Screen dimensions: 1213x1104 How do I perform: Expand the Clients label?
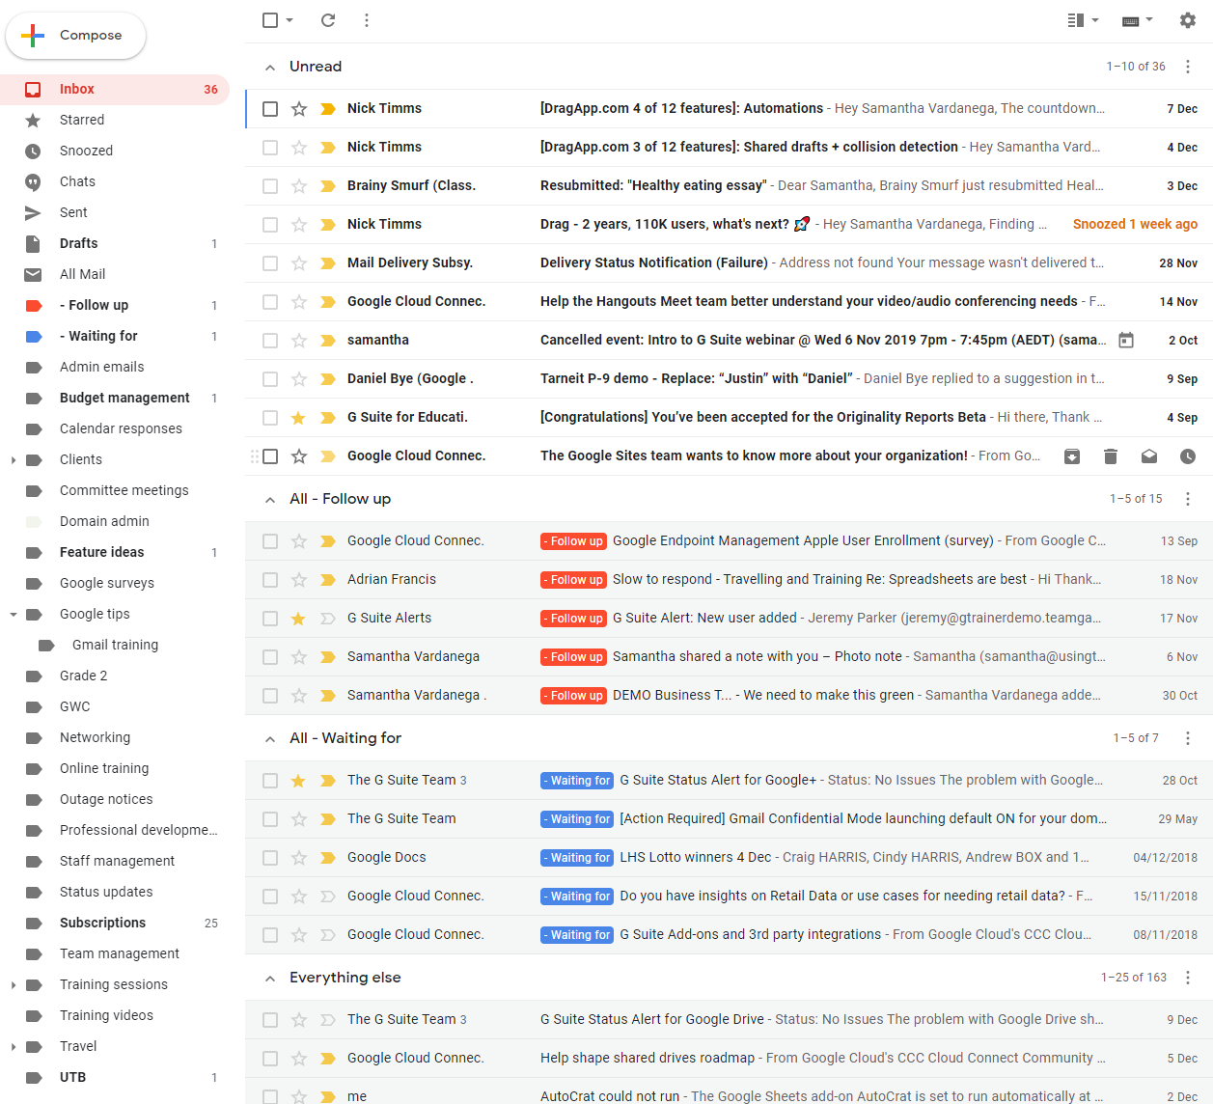point(13,460)
